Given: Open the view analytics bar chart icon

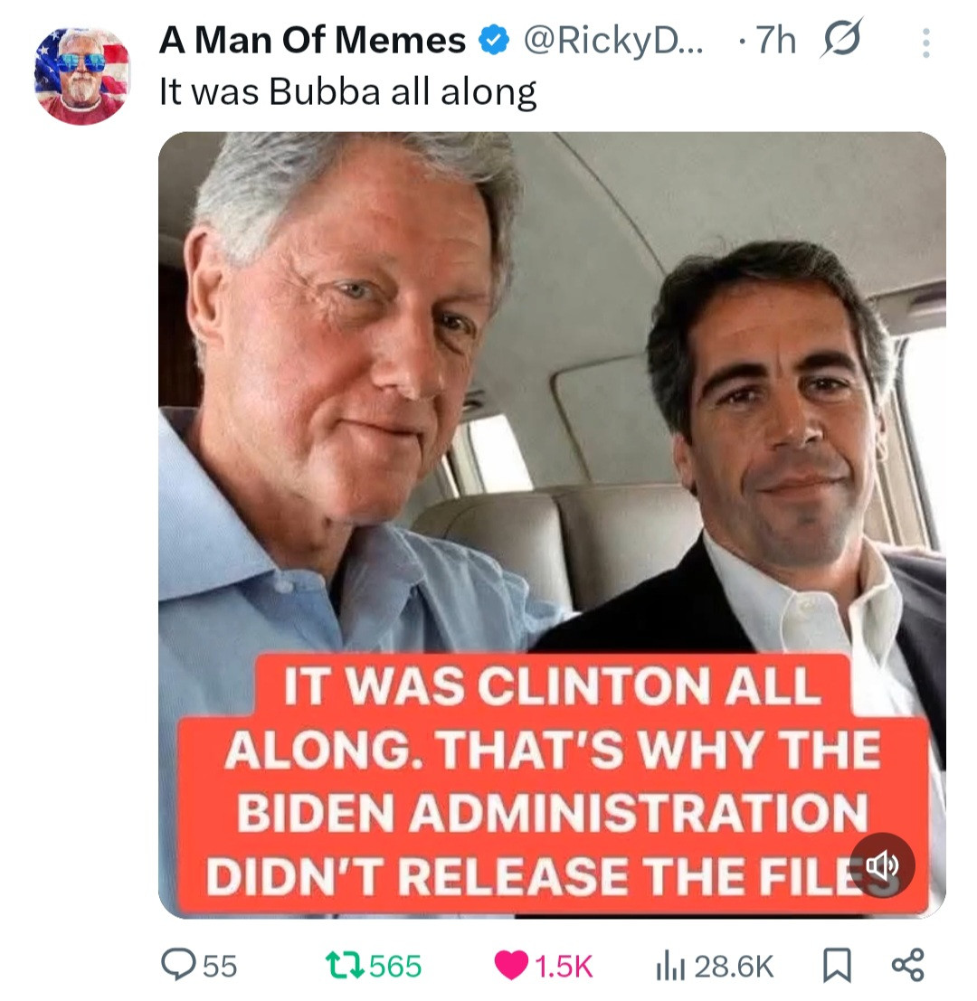Looking at the screenshot, I should pos(668,966).
